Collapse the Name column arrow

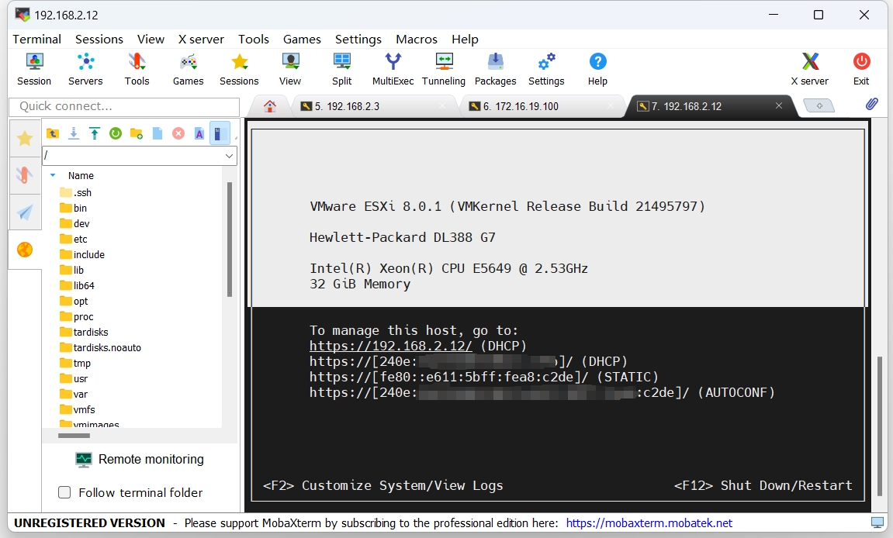(53, 175)
